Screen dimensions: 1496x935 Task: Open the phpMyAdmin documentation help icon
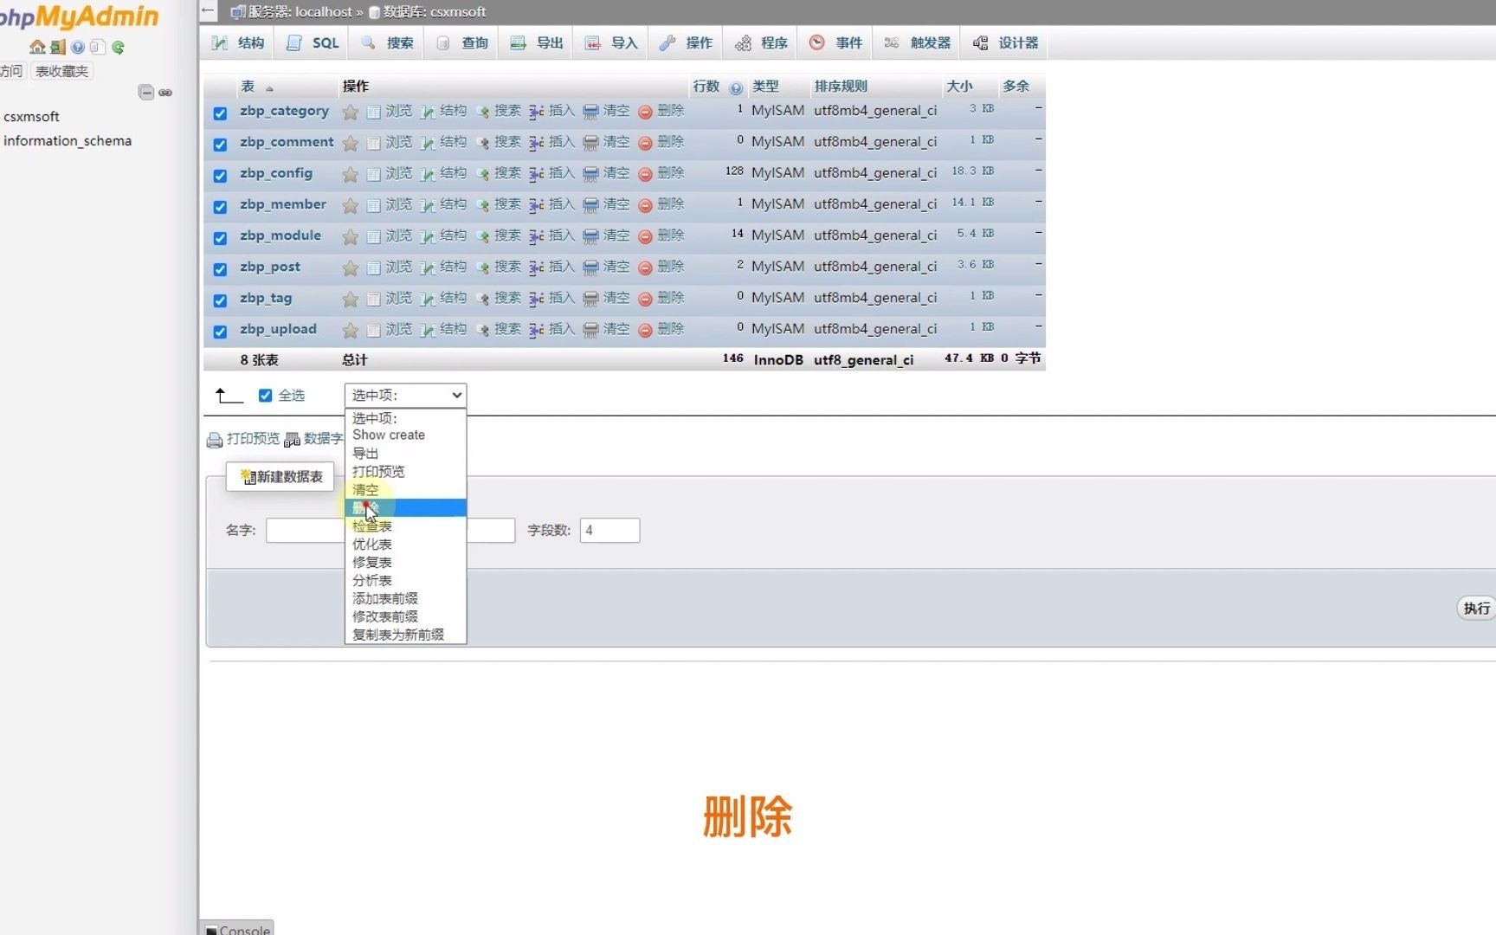pos(78,47)
